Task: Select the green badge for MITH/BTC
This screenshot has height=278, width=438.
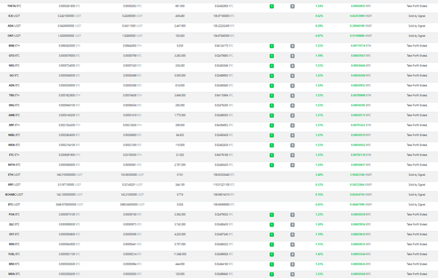Action: 272,165
